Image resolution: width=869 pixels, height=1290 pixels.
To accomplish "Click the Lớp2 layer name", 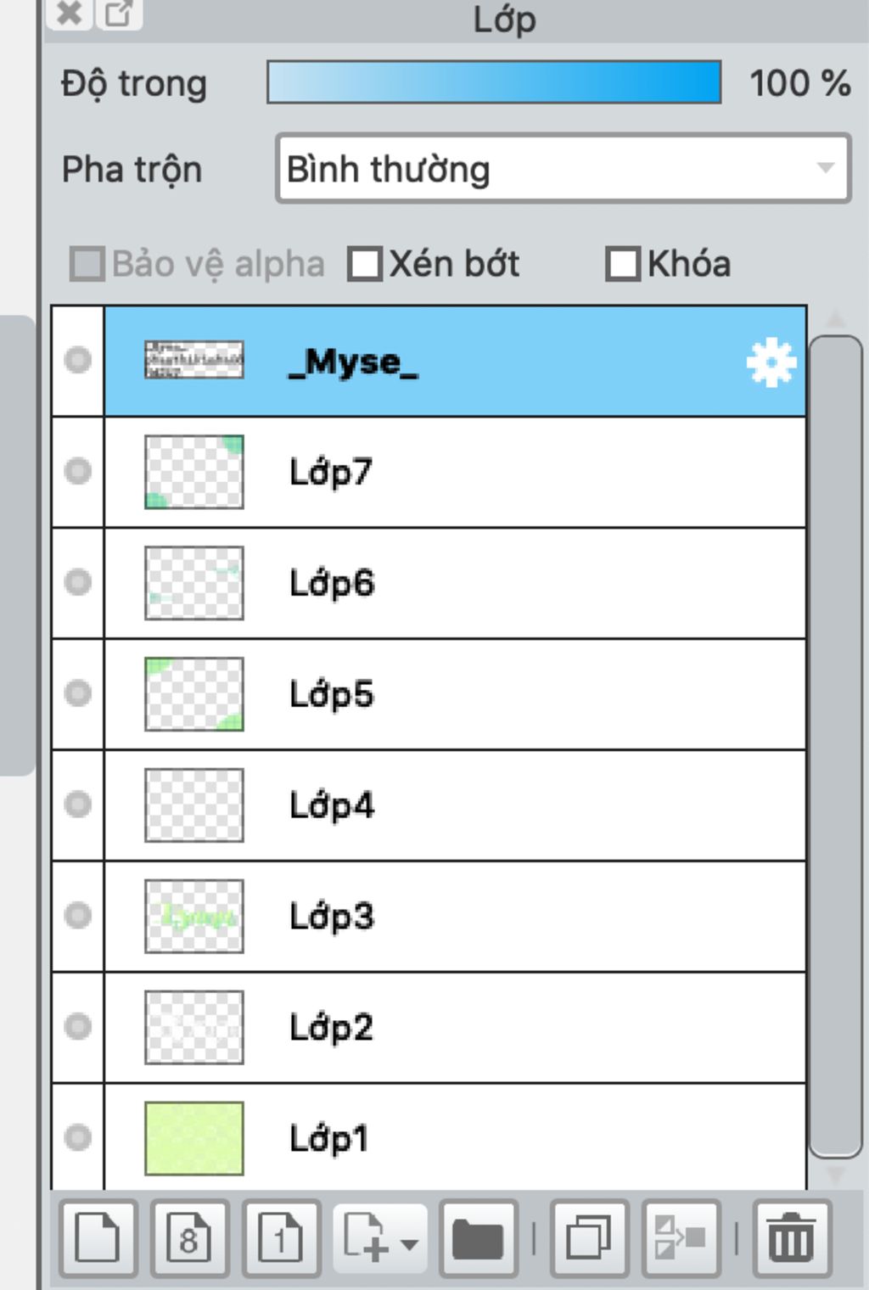I will [331, 1028].
